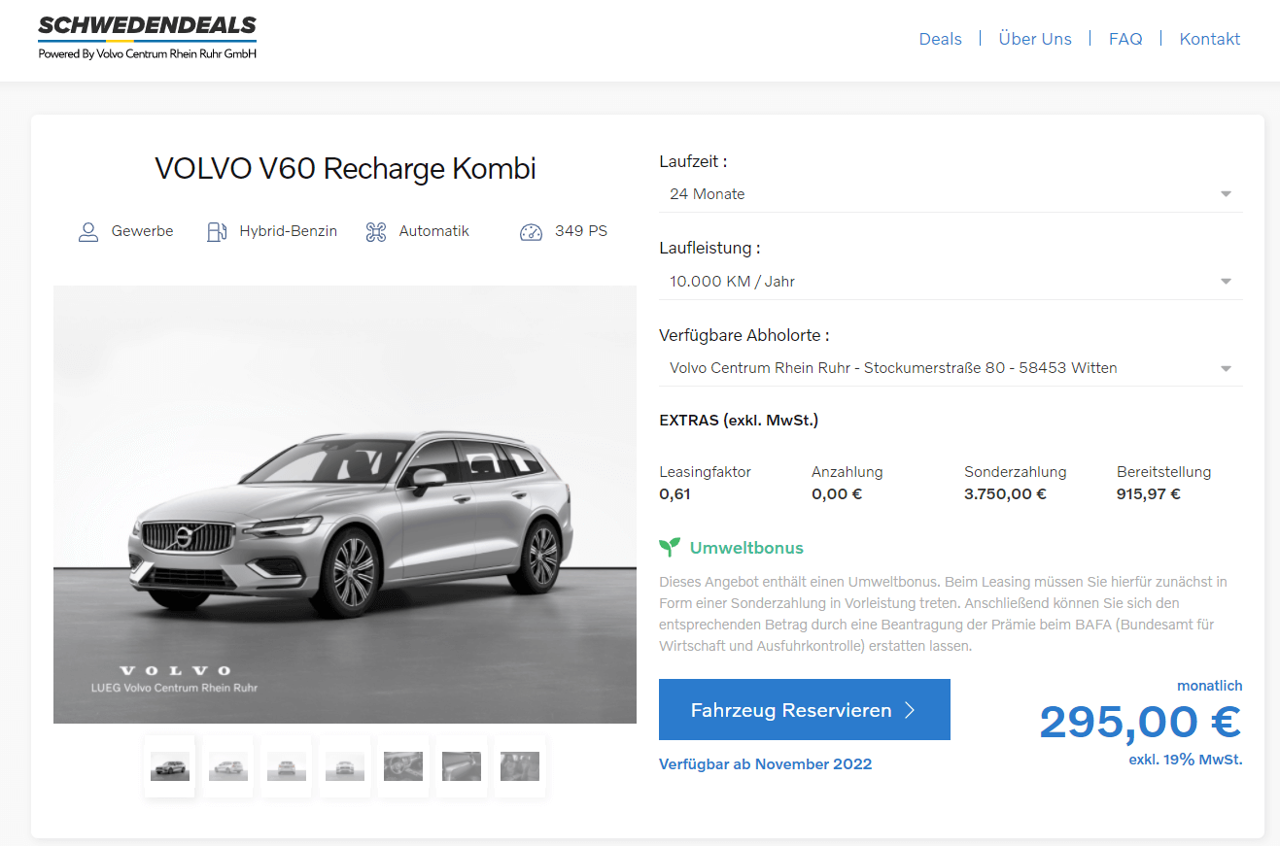Click the Umweltbonus description paragraph
Viewport: 1280px width, 846px height.
tap(943, 614)
